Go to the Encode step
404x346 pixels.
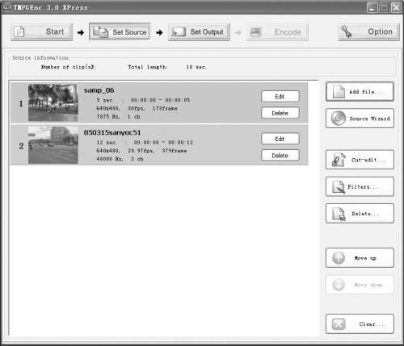278,32
